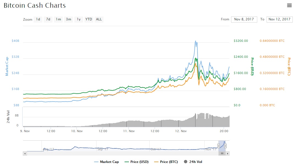Click the $3200.00 axis label
Screen dimensions: 304x166
[241, 41]
